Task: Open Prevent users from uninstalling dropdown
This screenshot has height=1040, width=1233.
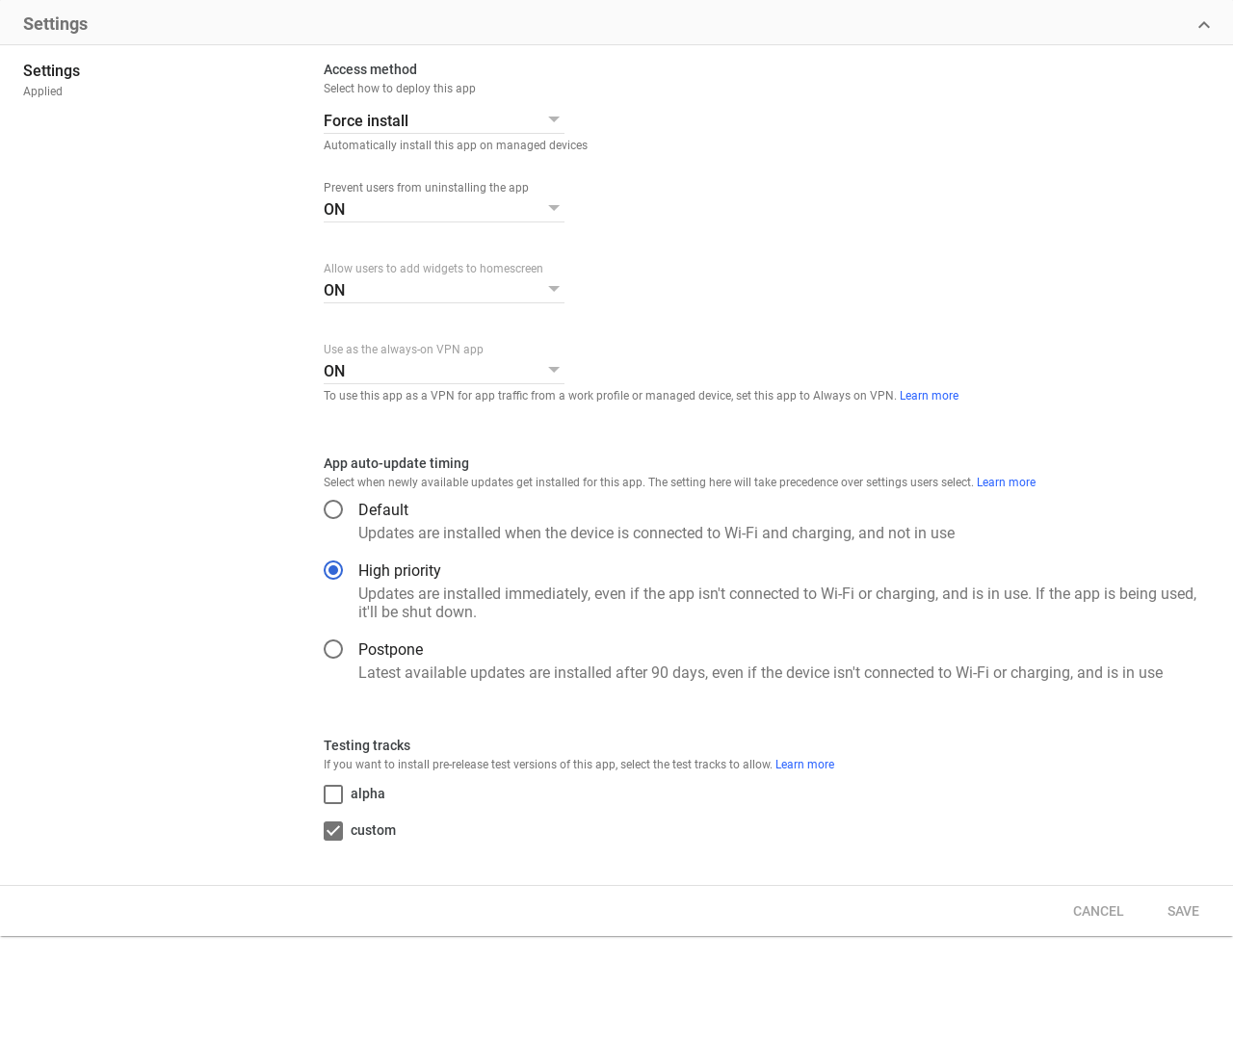Action: (443, 209)
